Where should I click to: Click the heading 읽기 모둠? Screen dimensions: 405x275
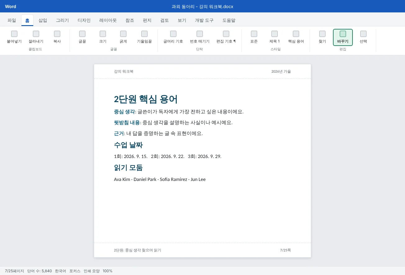(128, 168)
